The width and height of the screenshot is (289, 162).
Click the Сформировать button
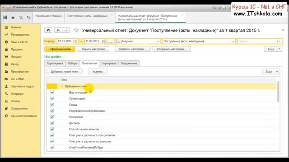pyautogui.click(x=60, y=49)
